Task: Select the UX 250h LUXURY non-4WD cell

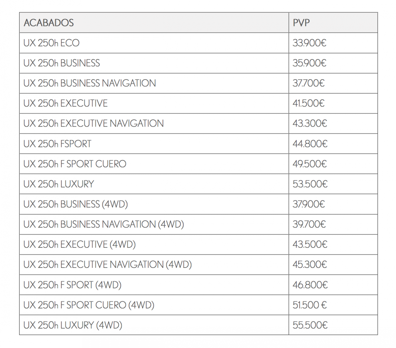Action: point(59,184)
